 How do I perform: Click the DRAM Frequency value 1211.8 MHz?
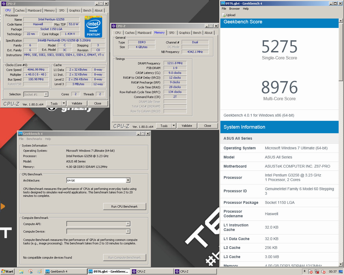[175, 63]
